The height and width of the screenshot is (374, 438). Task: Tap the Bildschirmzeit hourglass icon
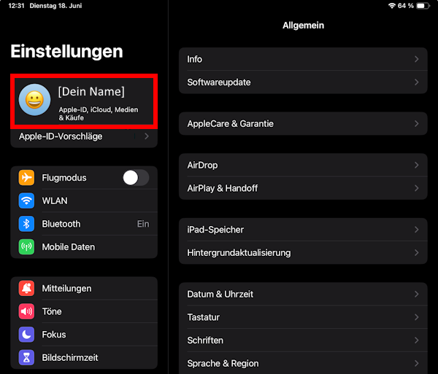(x=26, y=357)
